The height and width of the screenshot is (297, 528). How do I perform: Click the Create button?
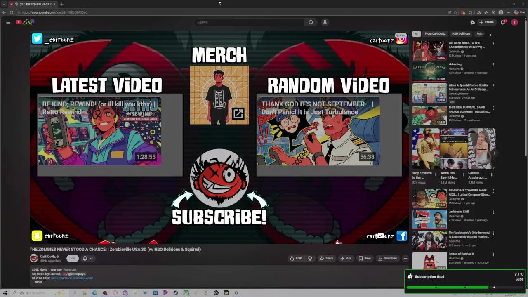point(486,22)
